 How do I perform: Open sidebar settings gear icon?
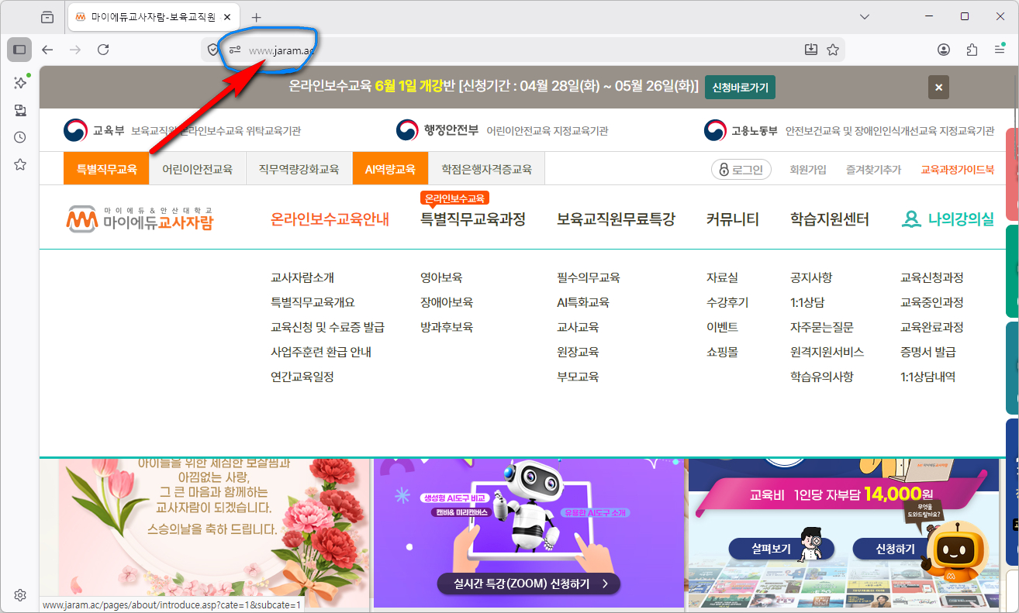point(20,595)
